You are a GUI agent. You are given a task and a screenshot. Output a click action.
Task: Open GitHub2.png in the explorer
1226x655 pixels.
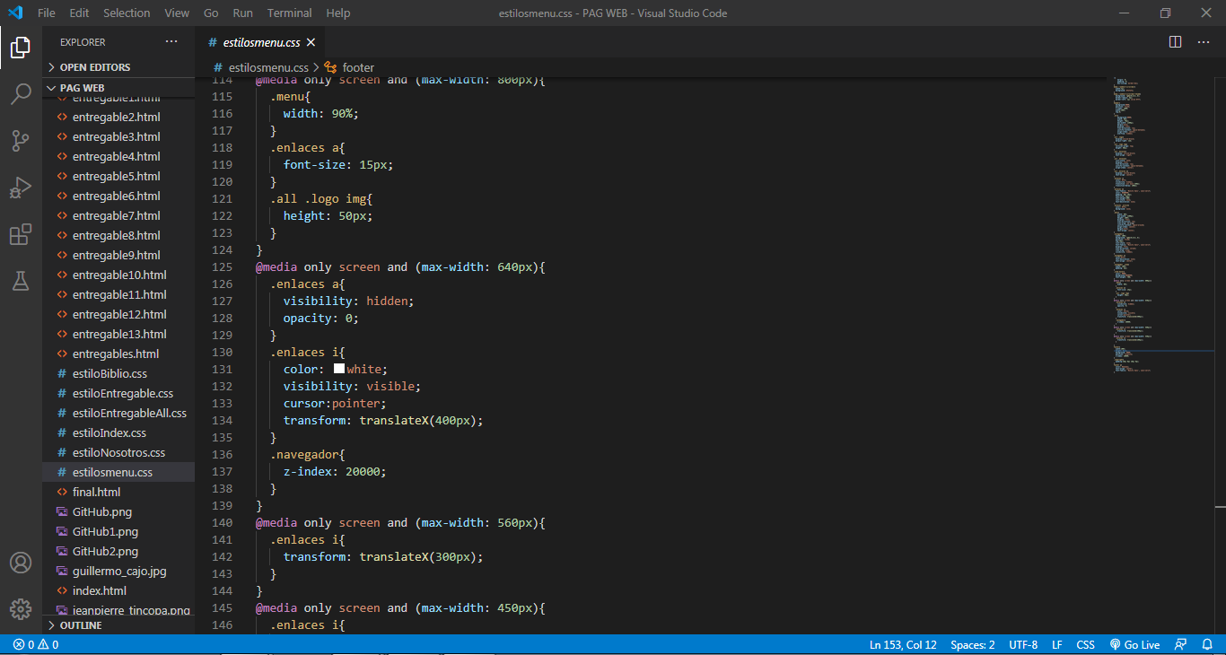coord(118,551)
